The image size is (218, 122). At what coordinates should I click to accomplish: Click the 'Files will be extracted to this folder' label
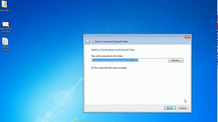107,56
